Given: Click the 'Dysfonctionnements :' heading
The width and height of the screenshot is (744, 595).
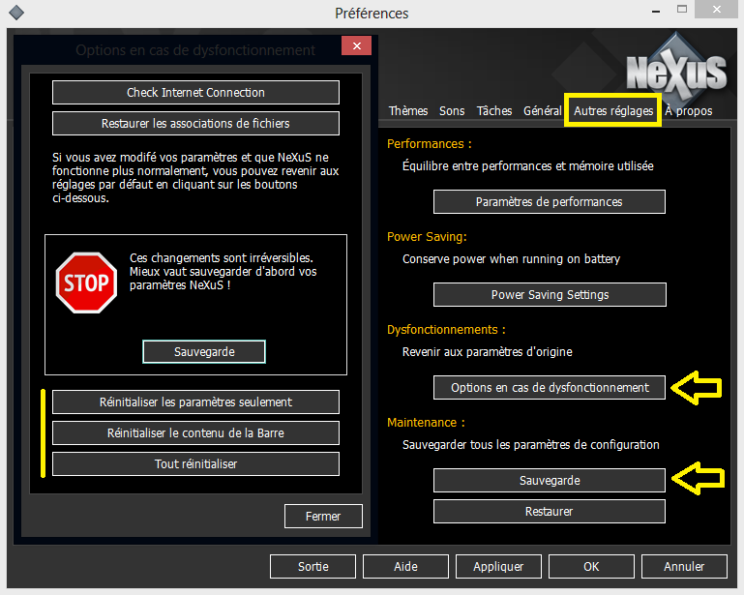Looking at the screenshot, I should click(x=446, y=329).
